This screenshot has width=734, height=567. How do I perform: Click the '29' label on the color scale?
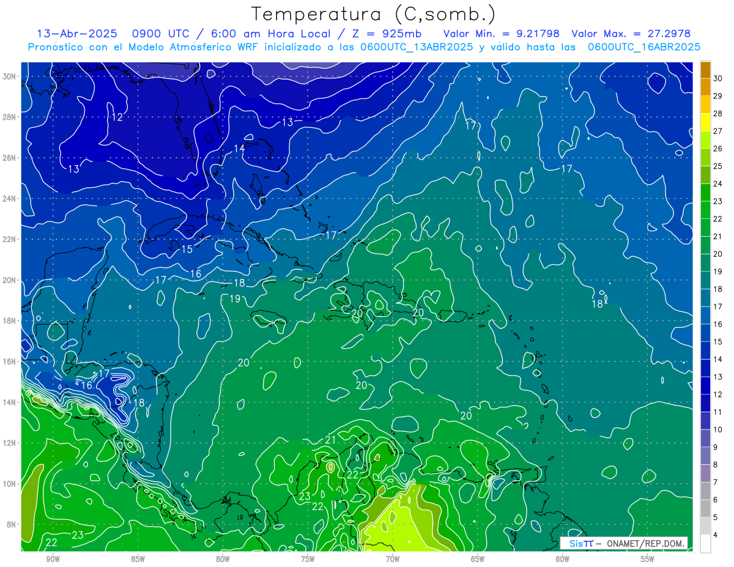(x=717, y=95)
